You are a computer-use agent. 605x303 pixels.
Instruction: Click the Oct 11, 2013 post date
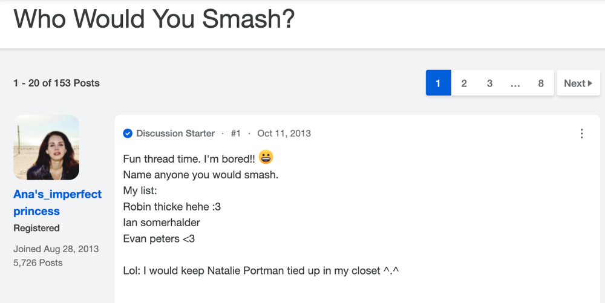[x=284, y=134]
